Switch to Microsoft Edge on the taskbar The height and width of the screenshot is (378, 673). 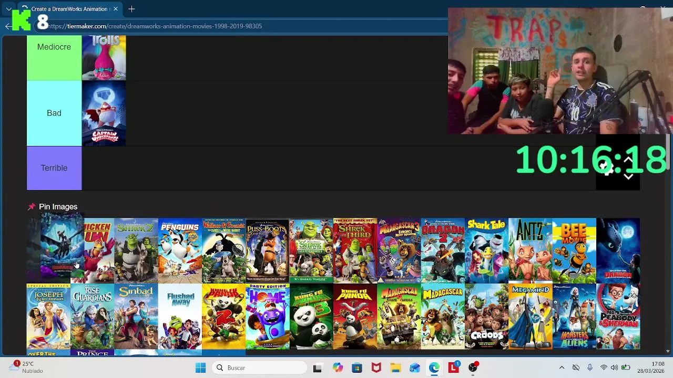click(x=434, y=368)
